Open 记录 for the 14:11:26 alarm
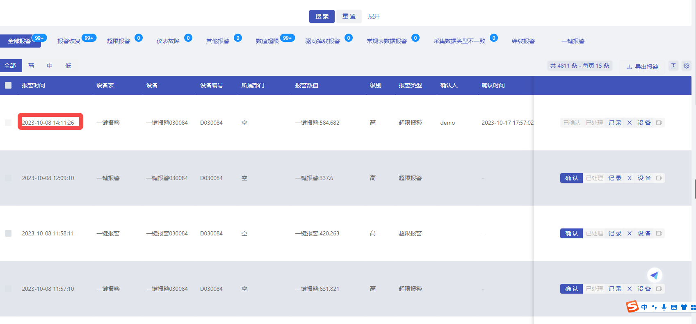The width and height of the screenshot is (696, 324). click(x=615, y=123)
